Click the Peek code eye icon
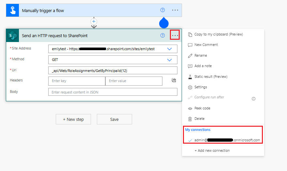 (x=190, y=108)
